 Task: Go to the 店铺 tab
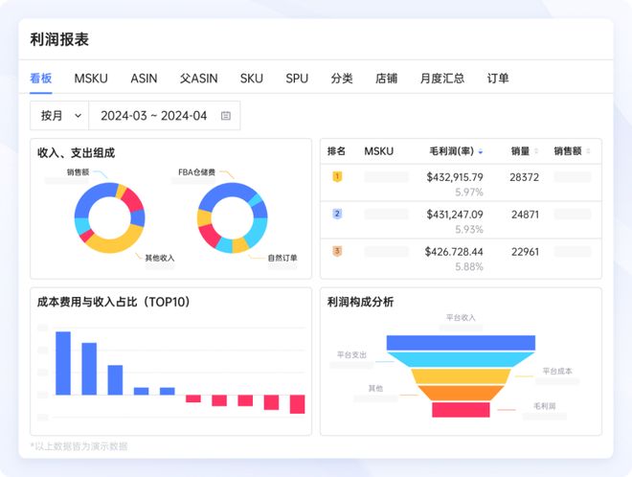386,78
